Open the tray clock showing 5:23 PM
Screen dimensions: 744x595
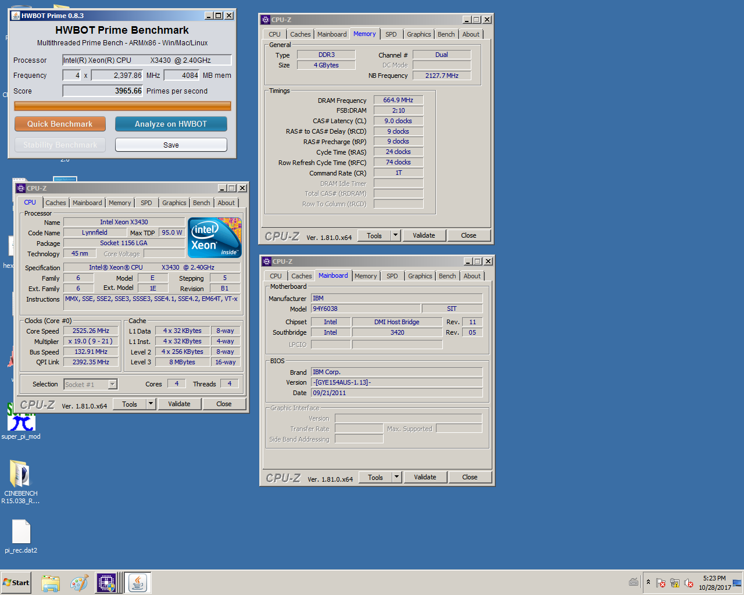click(714, 583)
